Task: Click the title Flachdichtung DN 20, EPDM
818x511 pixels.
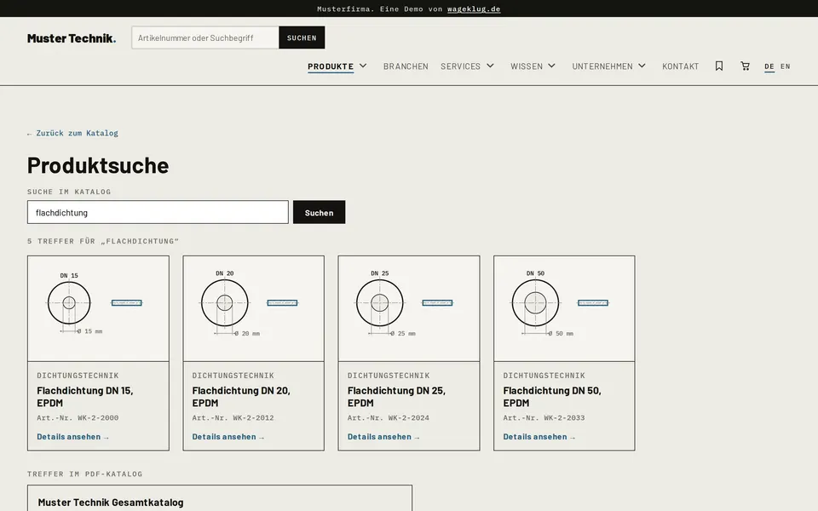Action: [x=241, y=397]
